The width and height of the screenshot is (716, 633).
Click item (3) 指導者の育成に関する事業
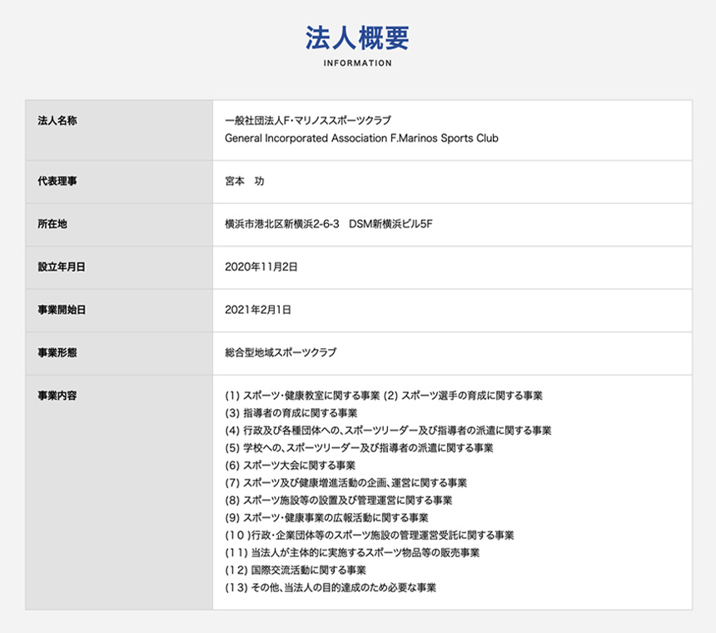point(291,413)
